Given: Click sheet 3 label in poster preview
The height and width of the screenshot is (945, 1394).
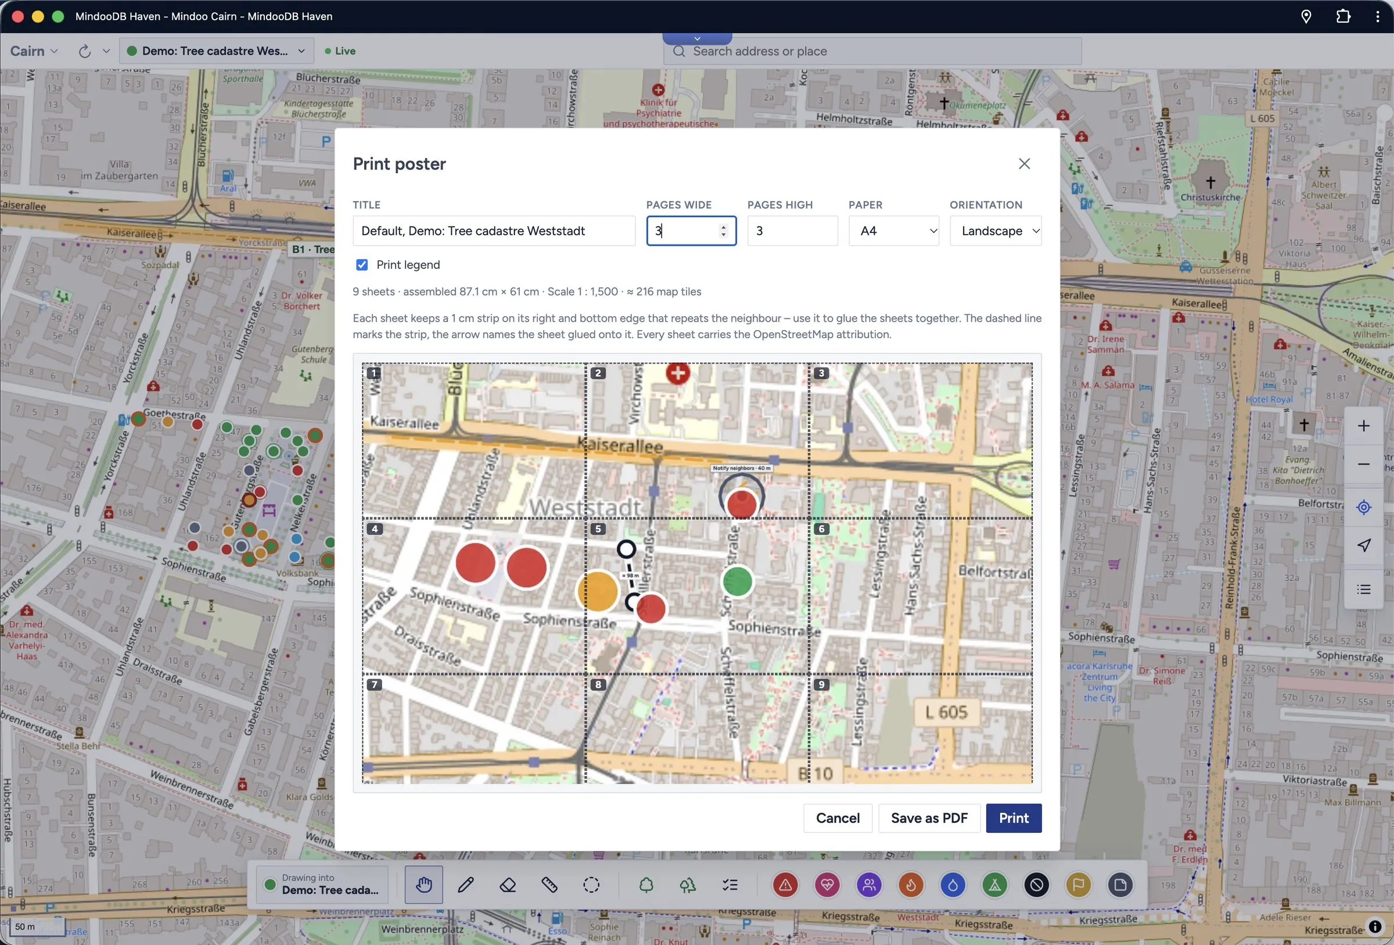Looking at the screenshot, I should pos(821,373).
